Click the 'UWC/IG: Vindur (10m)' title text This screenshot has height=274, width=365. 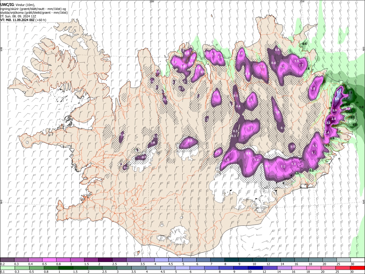[17, 5]
